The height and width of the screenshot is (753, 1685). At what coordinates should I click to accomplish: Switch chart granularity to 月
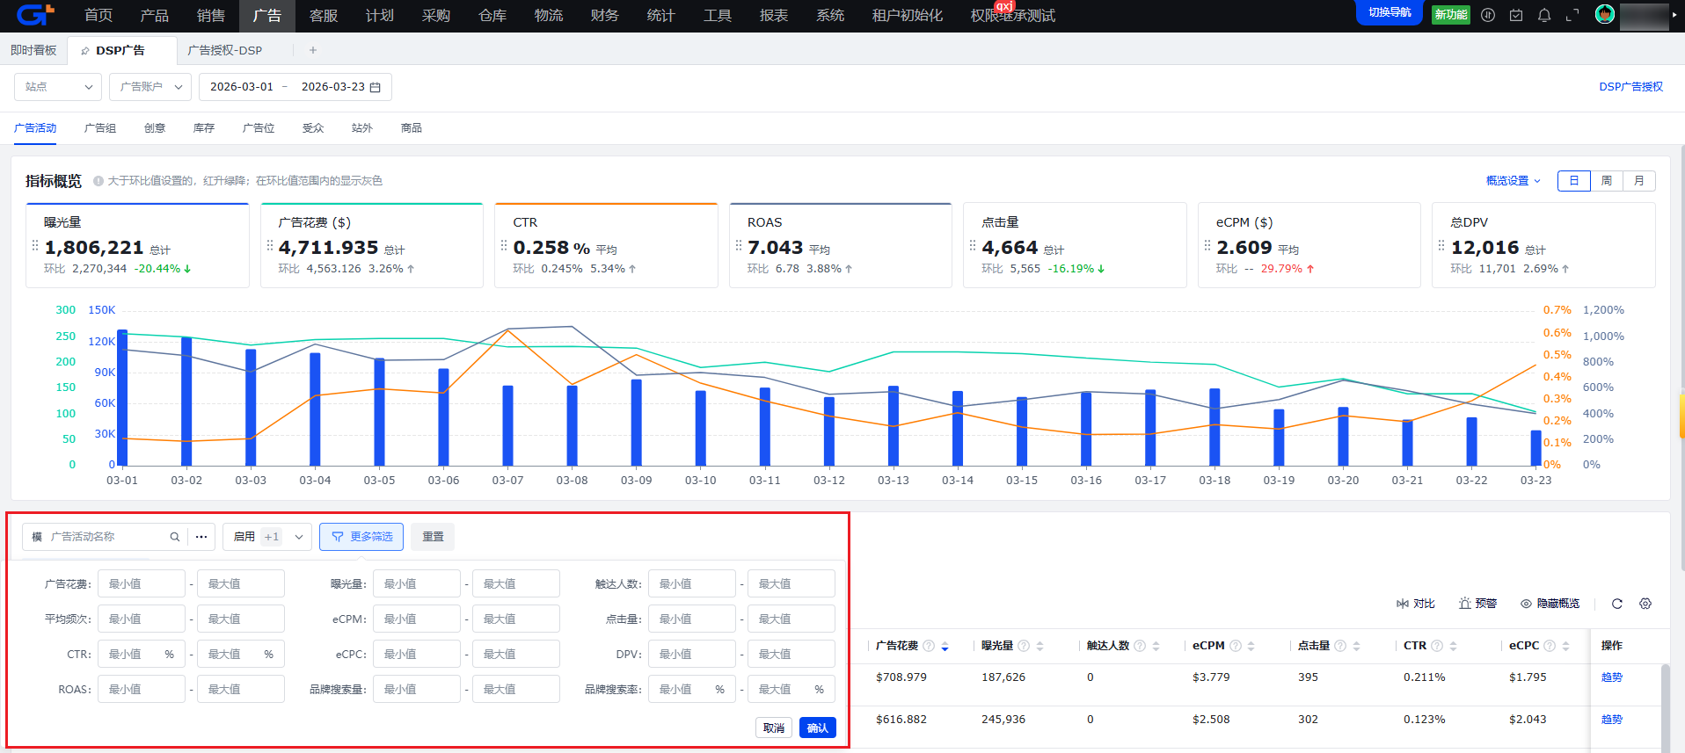tap(1639, 181)
